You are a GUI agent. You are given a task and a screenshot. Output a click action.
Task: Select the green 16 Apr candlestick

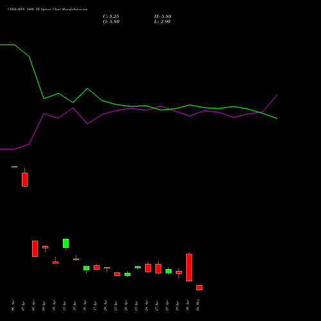coord(87,268)
